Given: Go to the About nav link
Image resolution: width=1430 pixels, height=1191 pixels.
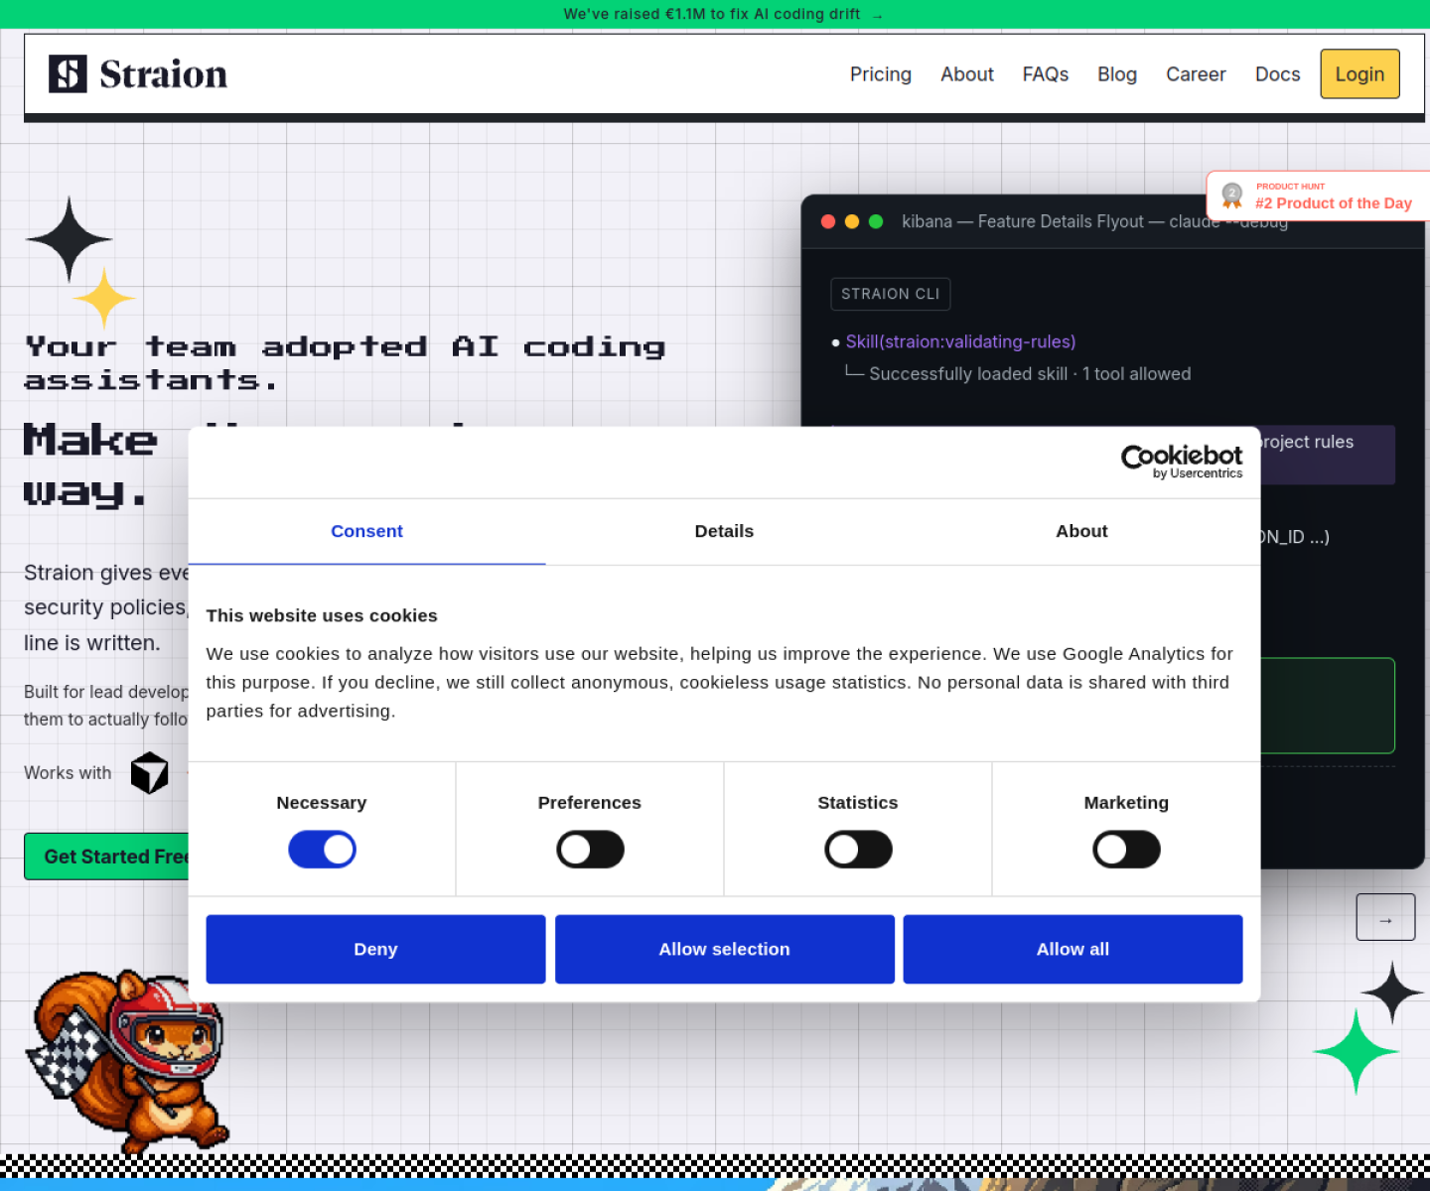Looking at the screenshot, I should coord(966,74).
